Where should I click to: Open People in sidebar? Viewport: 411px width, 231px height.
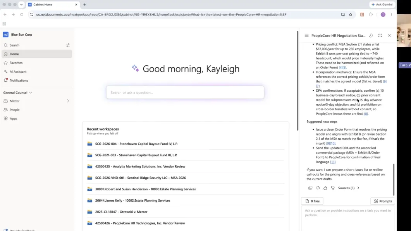pyautogui.click(x=37, y=110)
